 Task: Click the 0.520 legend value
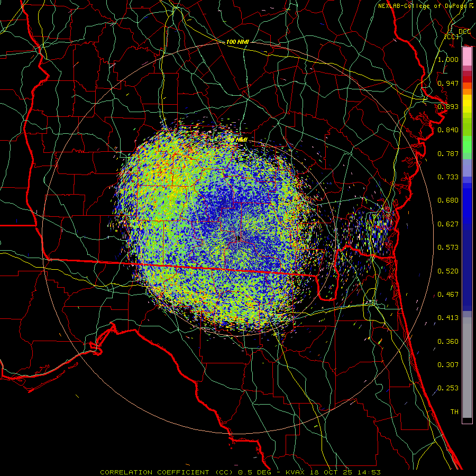tap(448, 271)
